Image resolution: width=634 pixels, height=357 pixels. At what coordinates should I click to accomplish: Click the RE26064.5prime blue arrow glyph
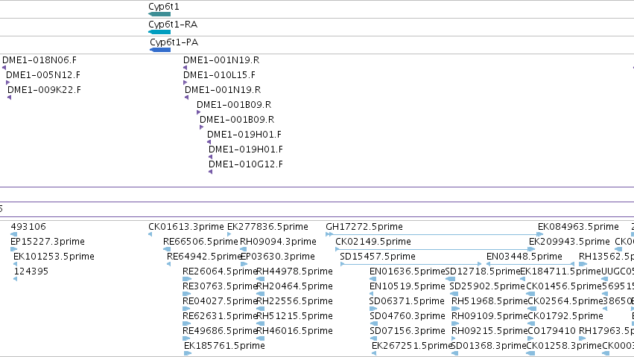pos(187,279)
